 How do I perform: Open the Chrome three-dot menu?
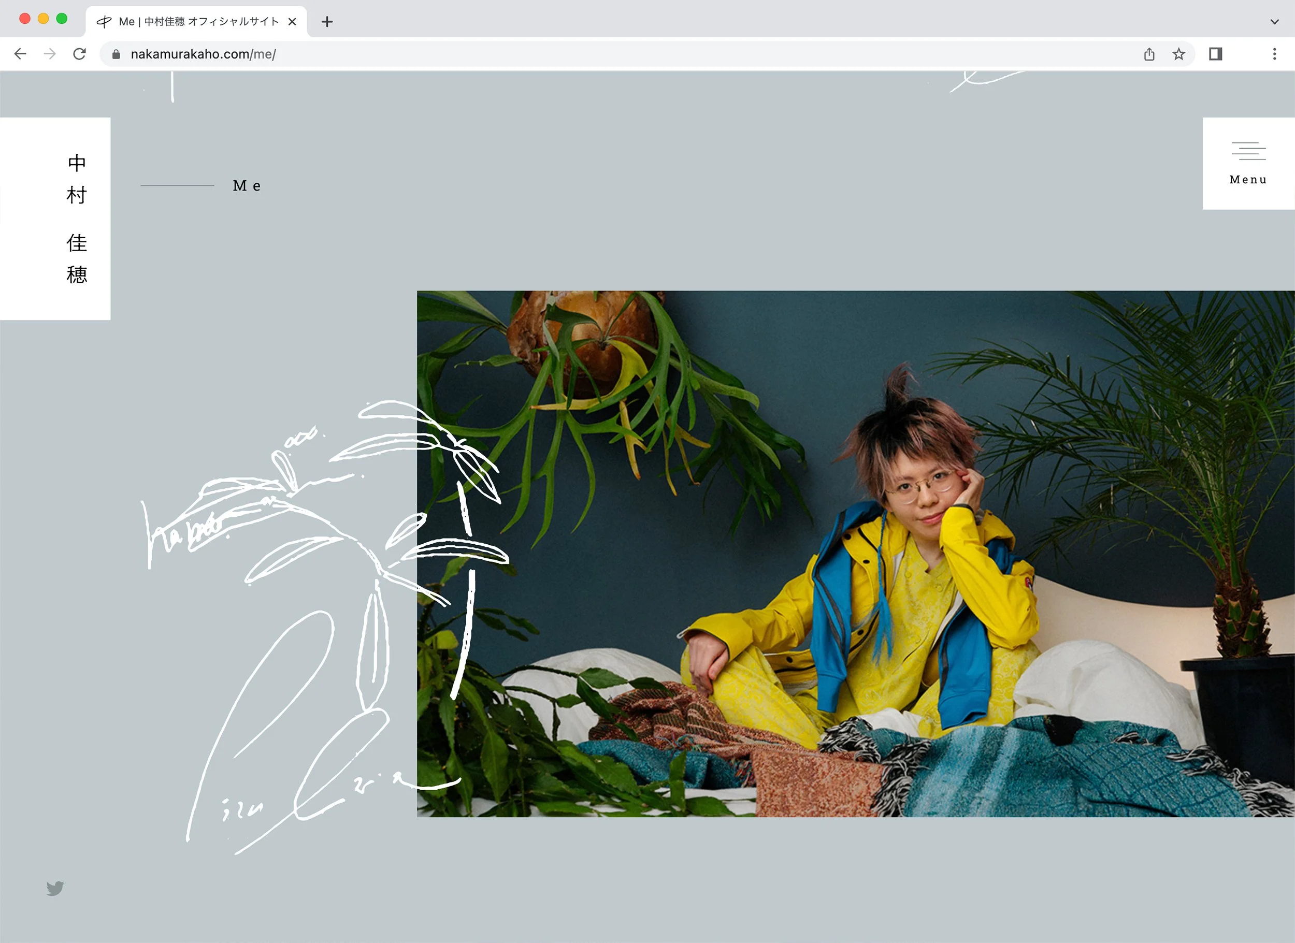pyautogui.click(x=1274, y=54)
